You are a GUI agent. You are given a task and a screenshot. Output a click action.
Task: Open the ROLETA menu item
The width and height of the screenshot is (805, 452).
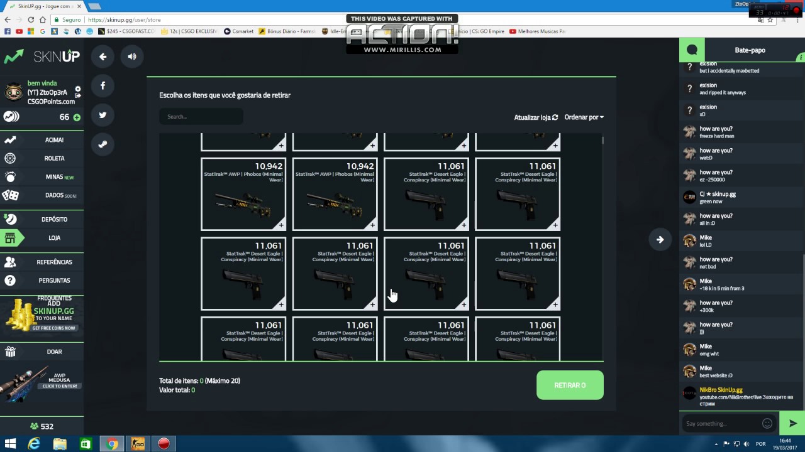coord(42,158)
